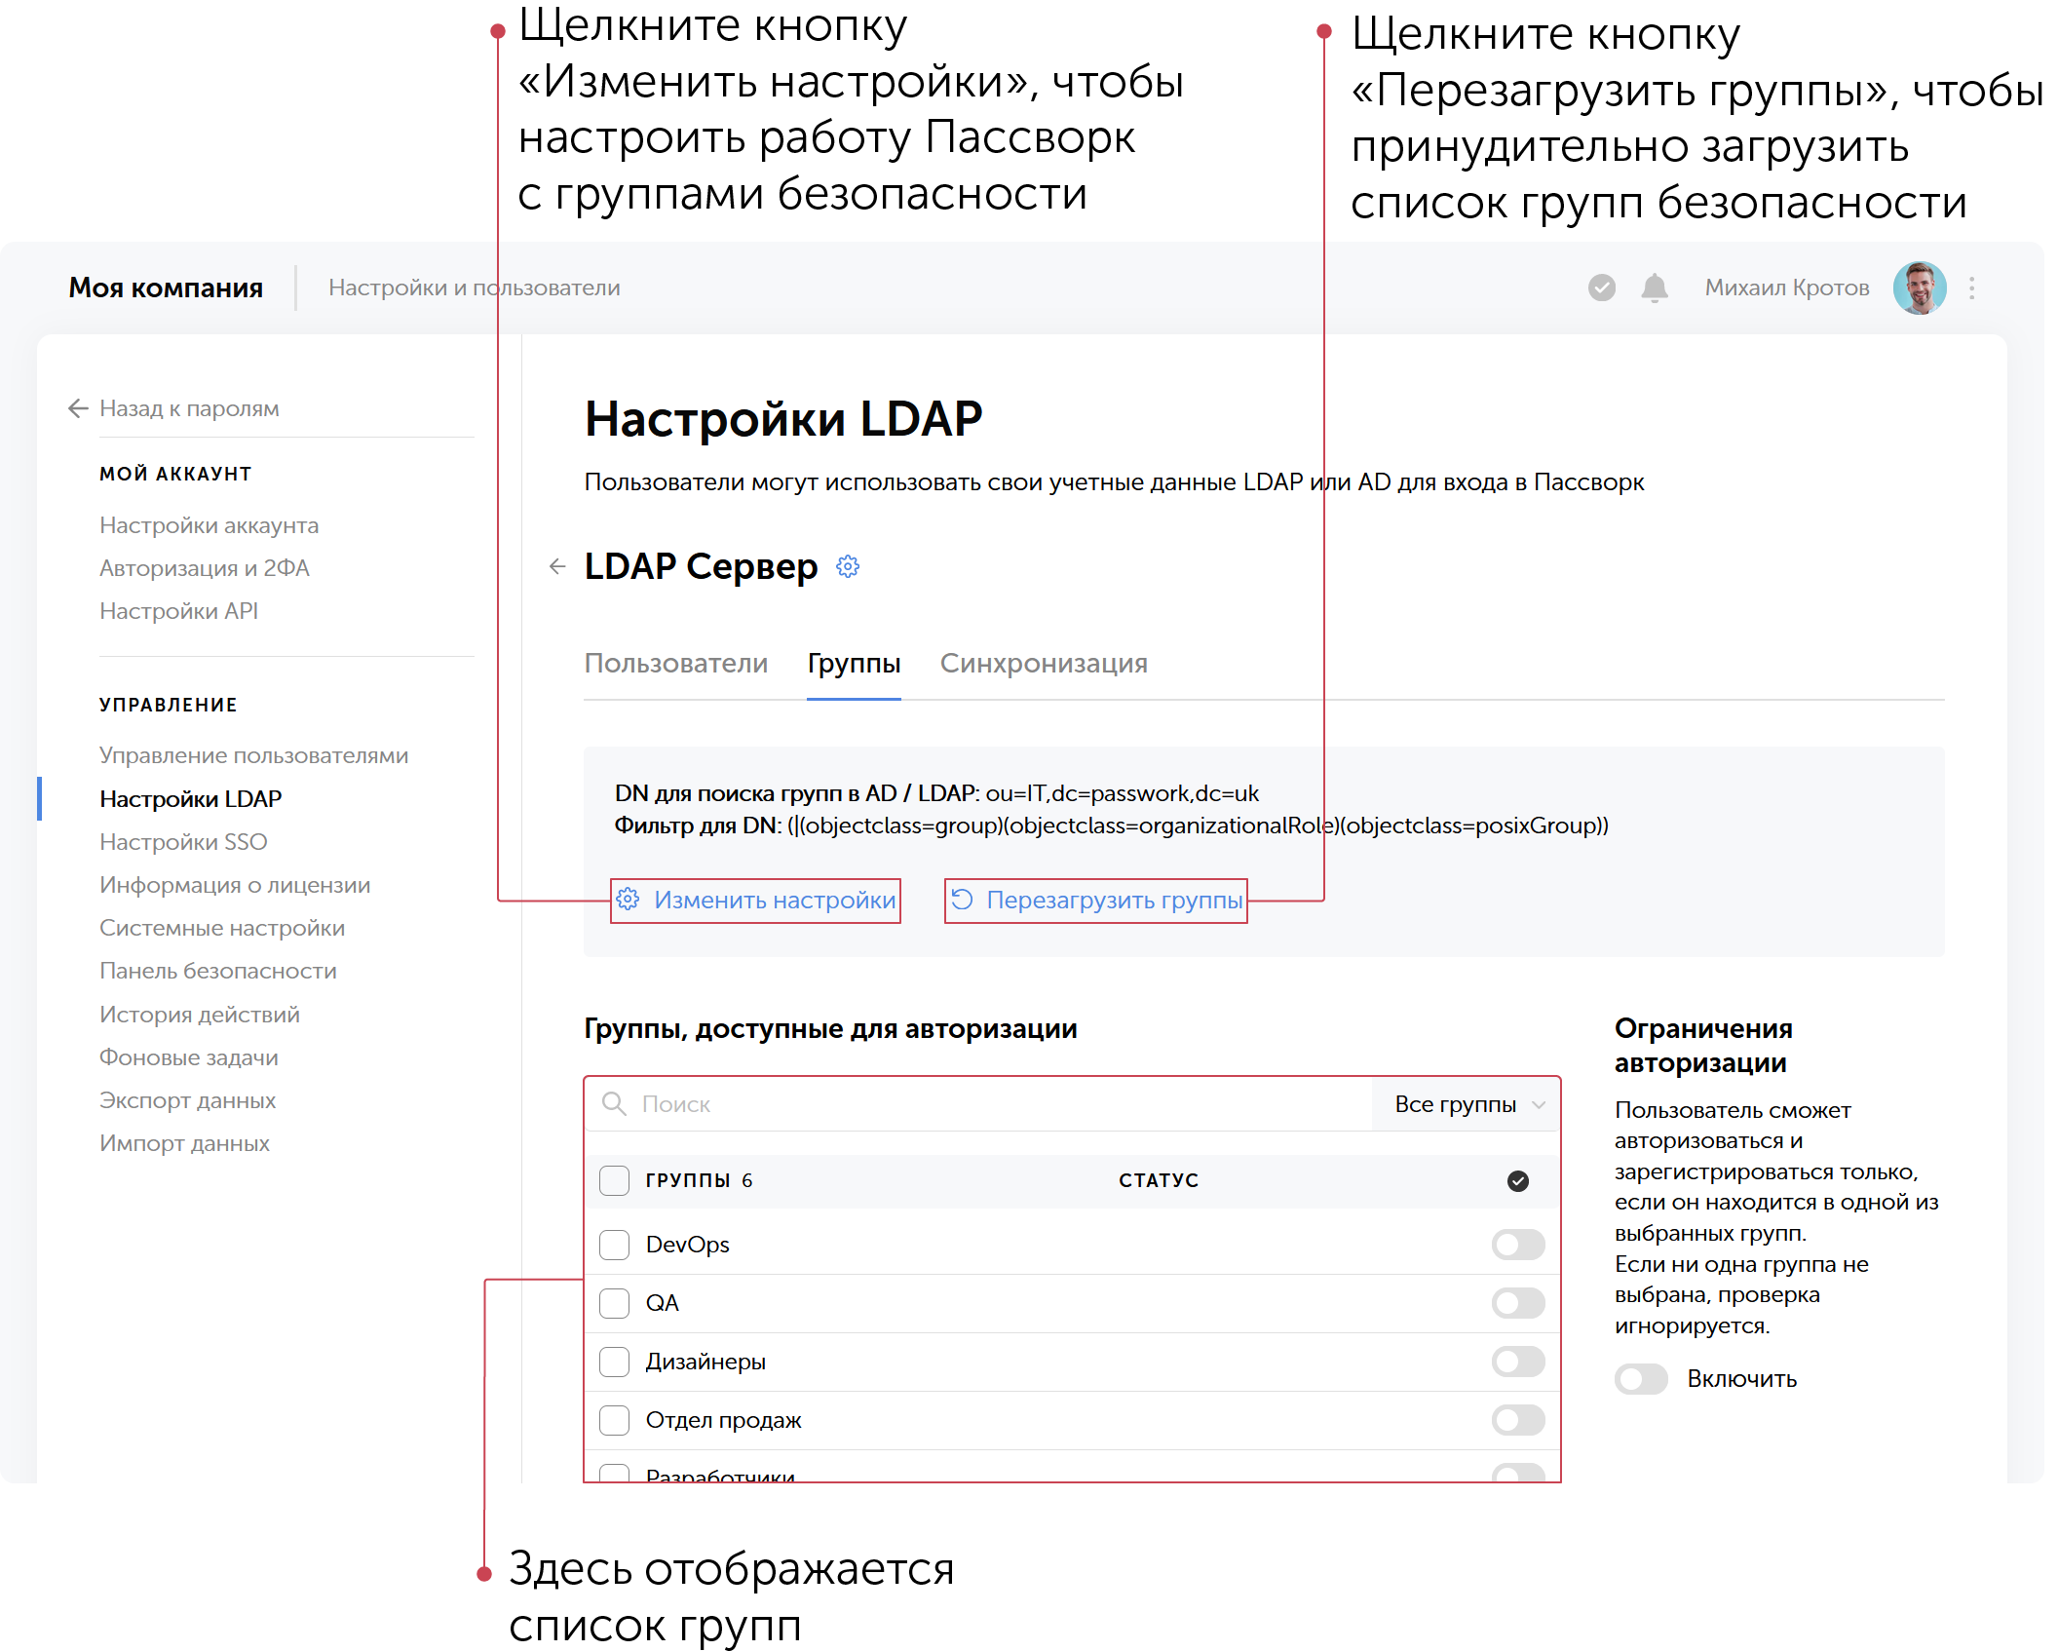Open the search magnifier in groups list
The width and height of the screenshot is (2058, 1651).
[x=615, y=1104]
